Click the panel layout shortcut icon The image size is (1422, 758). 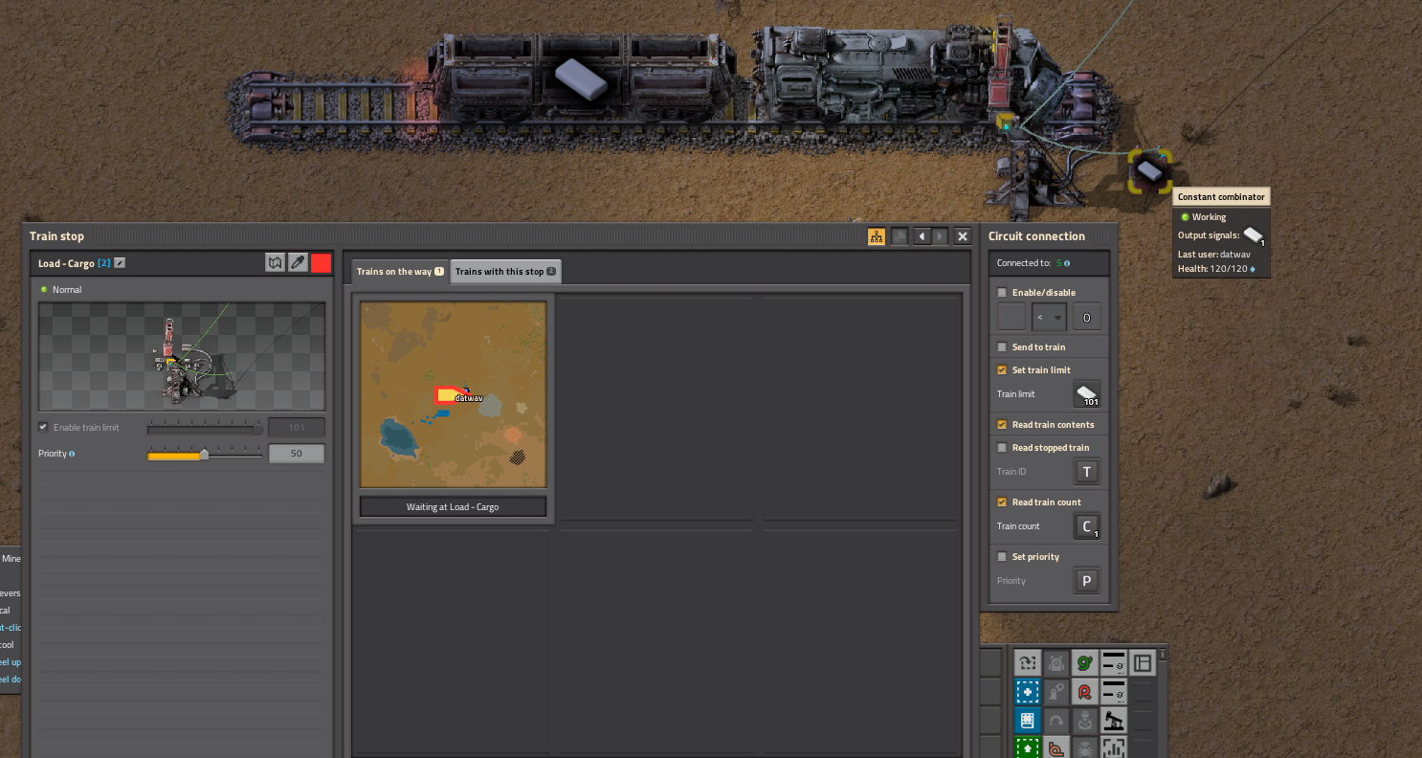click(1142, 662)
